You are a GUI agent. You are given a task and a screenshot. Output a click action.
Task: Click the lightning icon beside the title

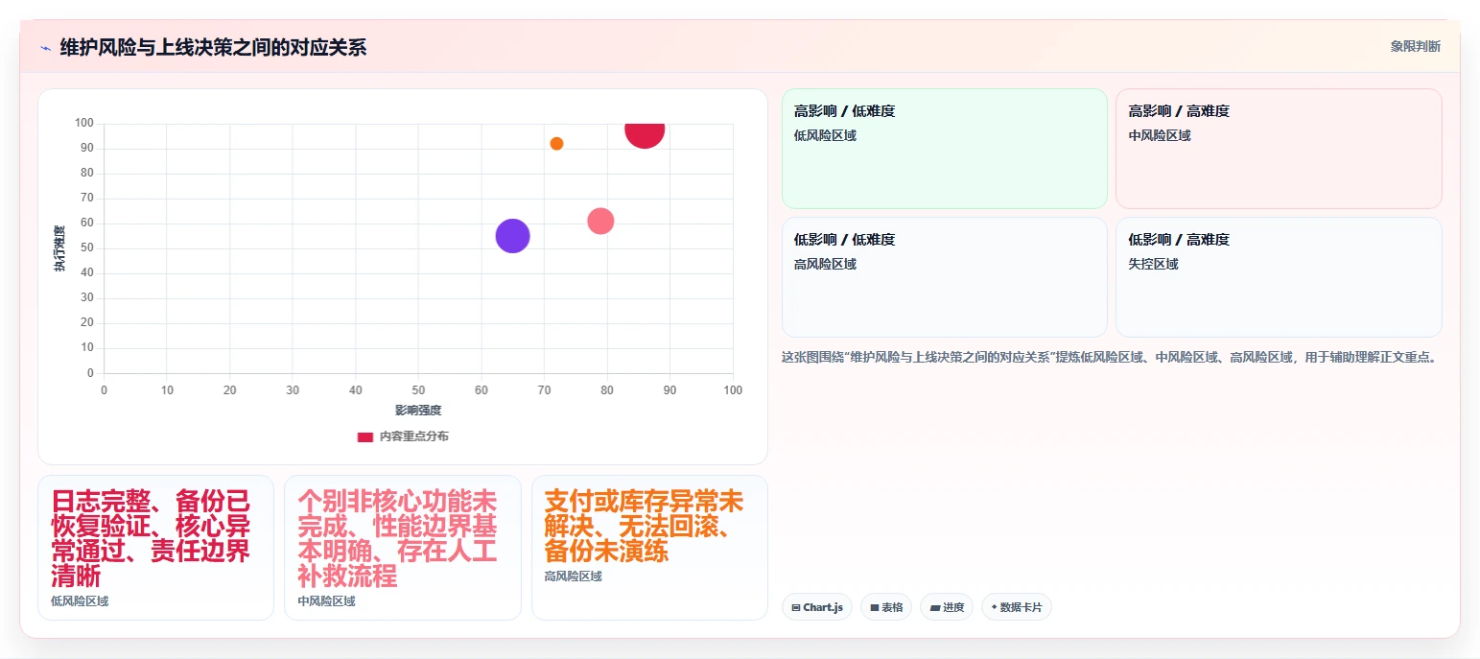pos(45,48)
